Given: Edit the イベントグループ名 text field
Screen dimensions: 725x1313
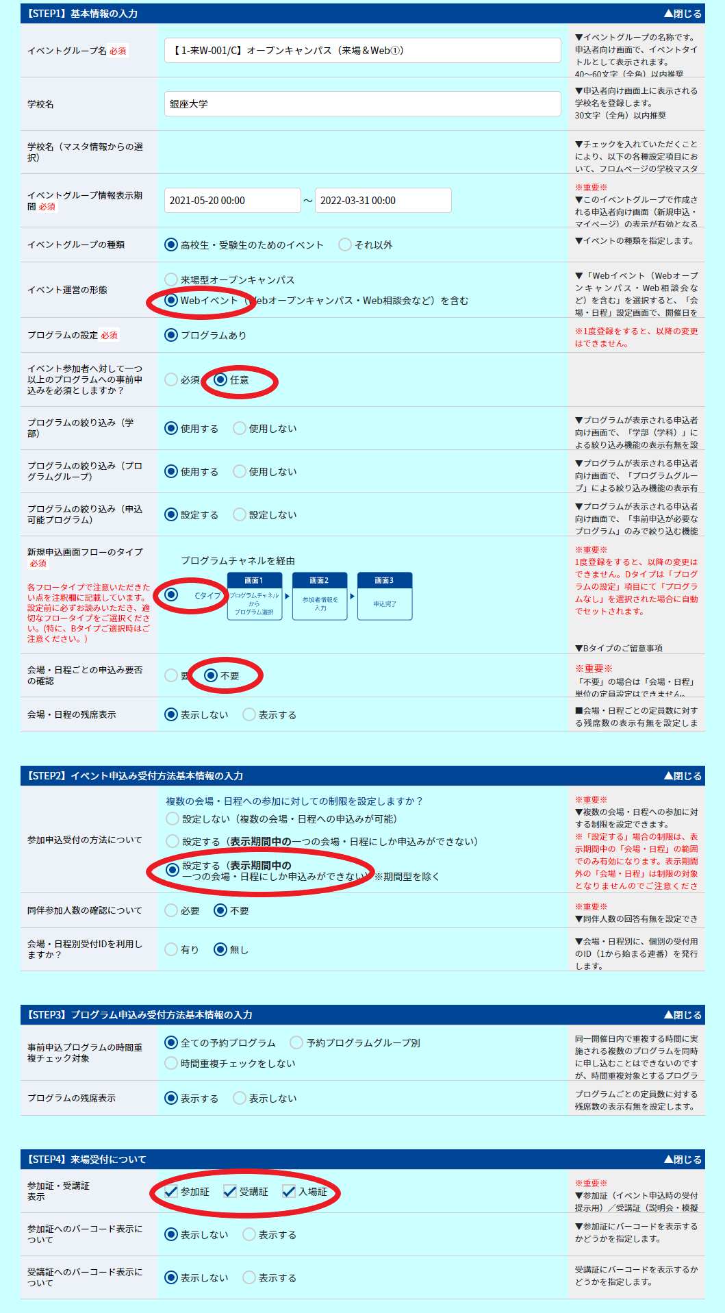Looking at the screenshot, I should 363,51.
